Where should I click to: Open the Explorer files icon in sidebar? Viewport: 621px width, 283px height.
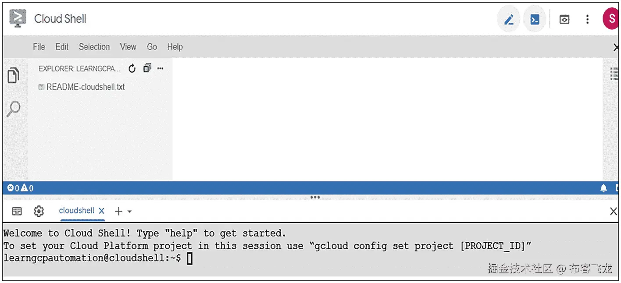pos(14,75)
